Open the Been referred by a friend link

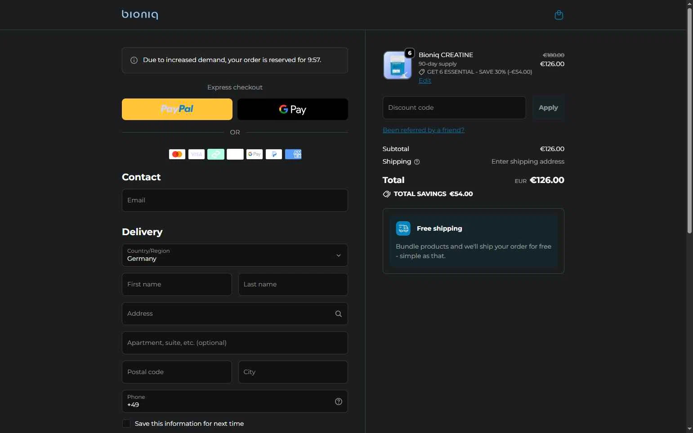pyautogui.click(x=424, y=130)
